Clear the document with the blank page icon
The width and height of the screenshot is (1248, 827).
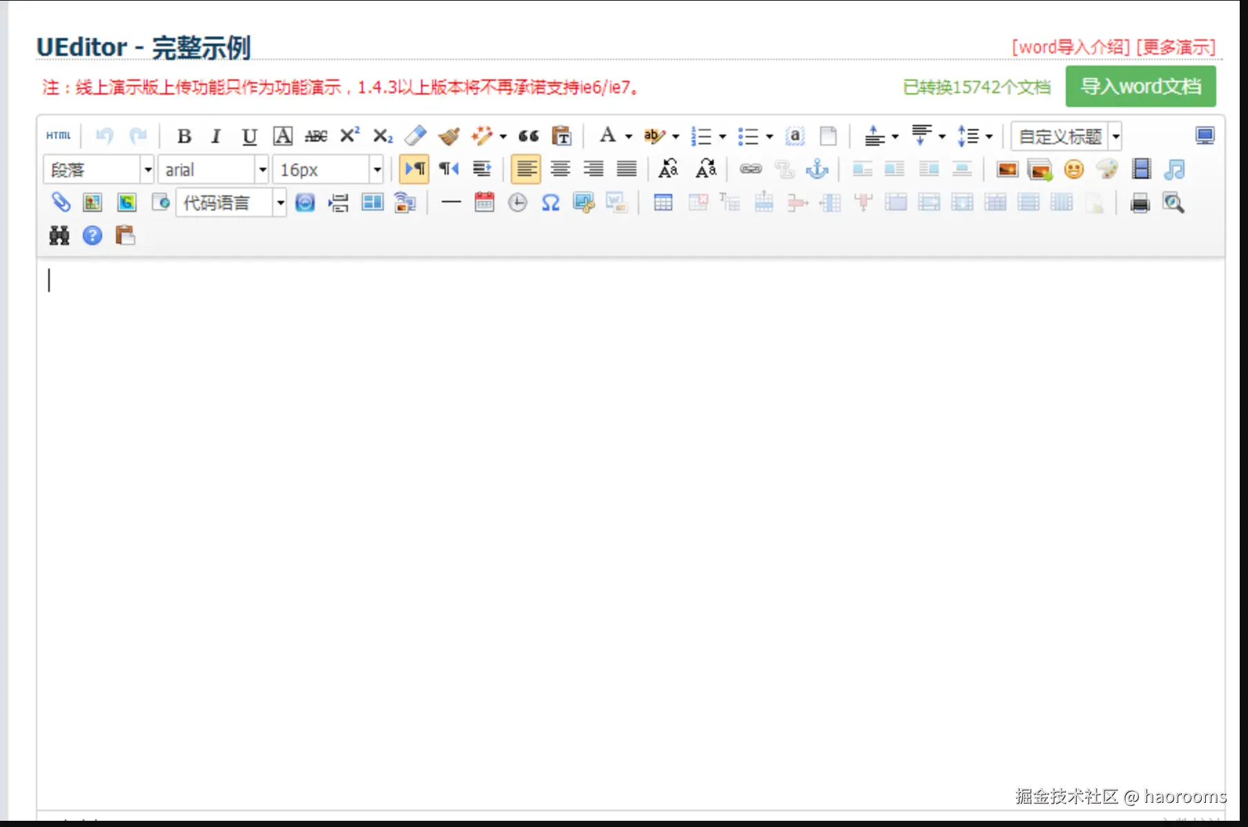(828, 136)
